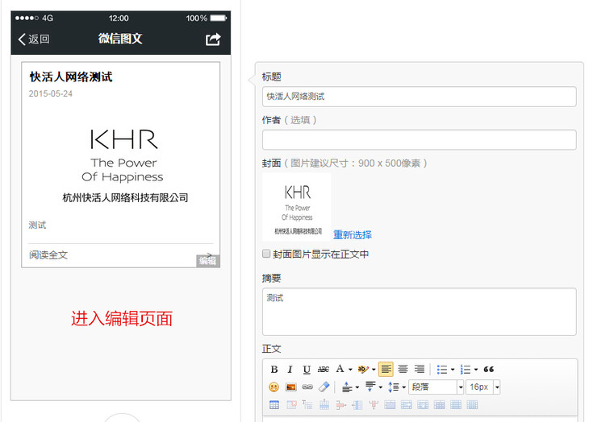The width and height of the screenshot is (589, 422).
Task: Click the split cells icon
Action: (x=440, y=405)
